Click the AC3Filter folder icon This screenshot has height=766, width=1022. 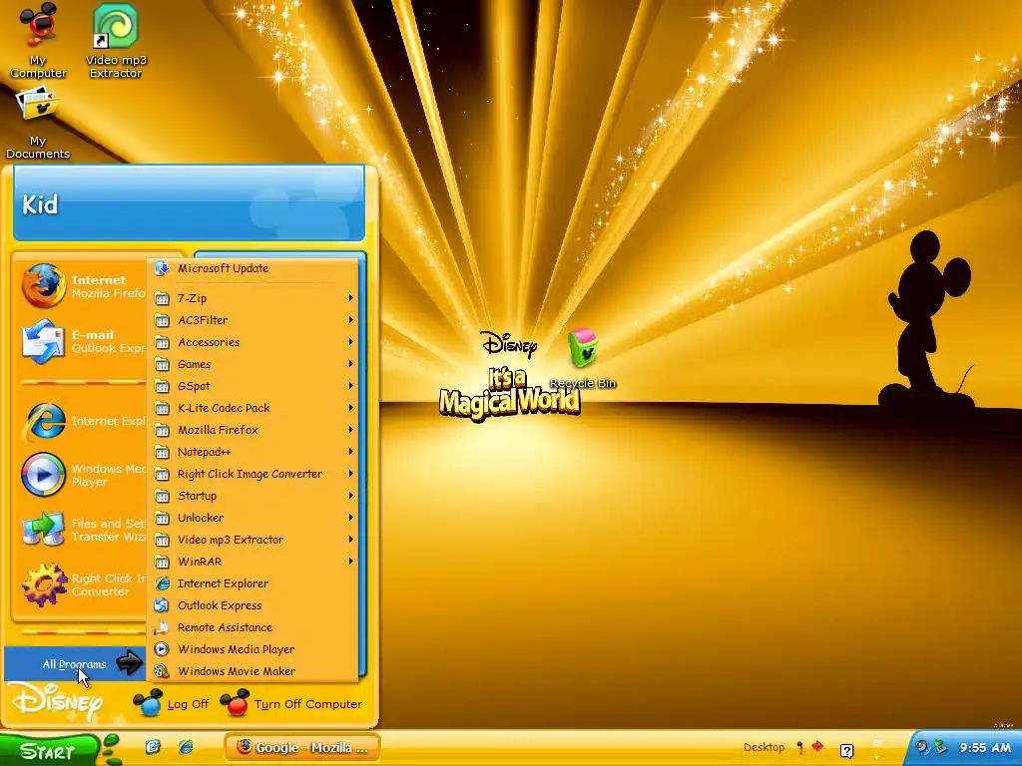click(x=162, y=320)
